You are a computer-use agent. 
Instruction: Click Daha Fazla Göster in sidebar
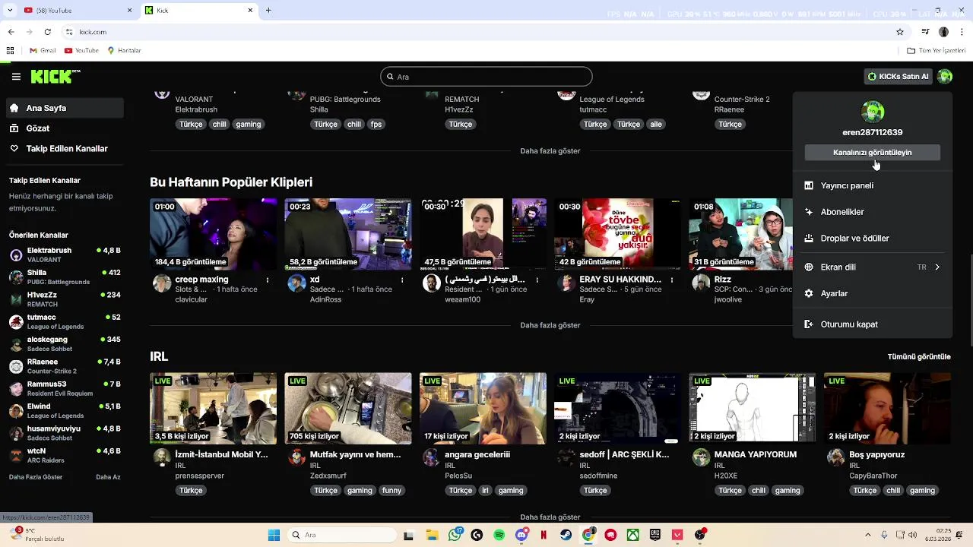coord(36,477)
